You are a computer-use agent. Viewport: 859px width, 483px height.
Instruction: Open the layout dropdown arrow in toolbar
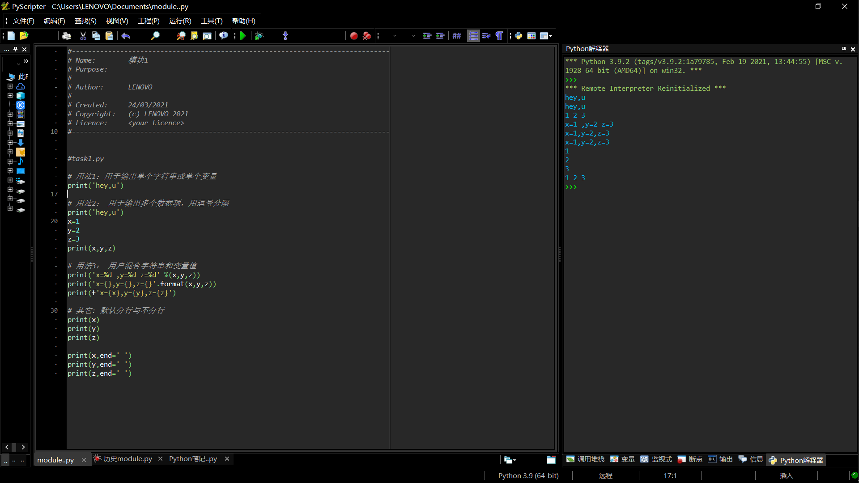click(551, 36)
